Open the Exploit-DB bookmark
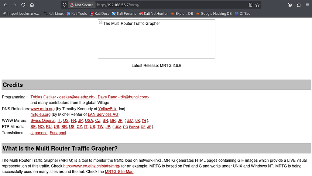The image size is (312, 176). [182, 14]
